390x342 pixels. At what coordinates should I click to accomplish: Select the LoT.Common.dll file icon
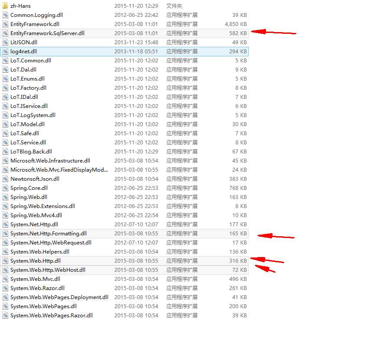coord(5,60)
